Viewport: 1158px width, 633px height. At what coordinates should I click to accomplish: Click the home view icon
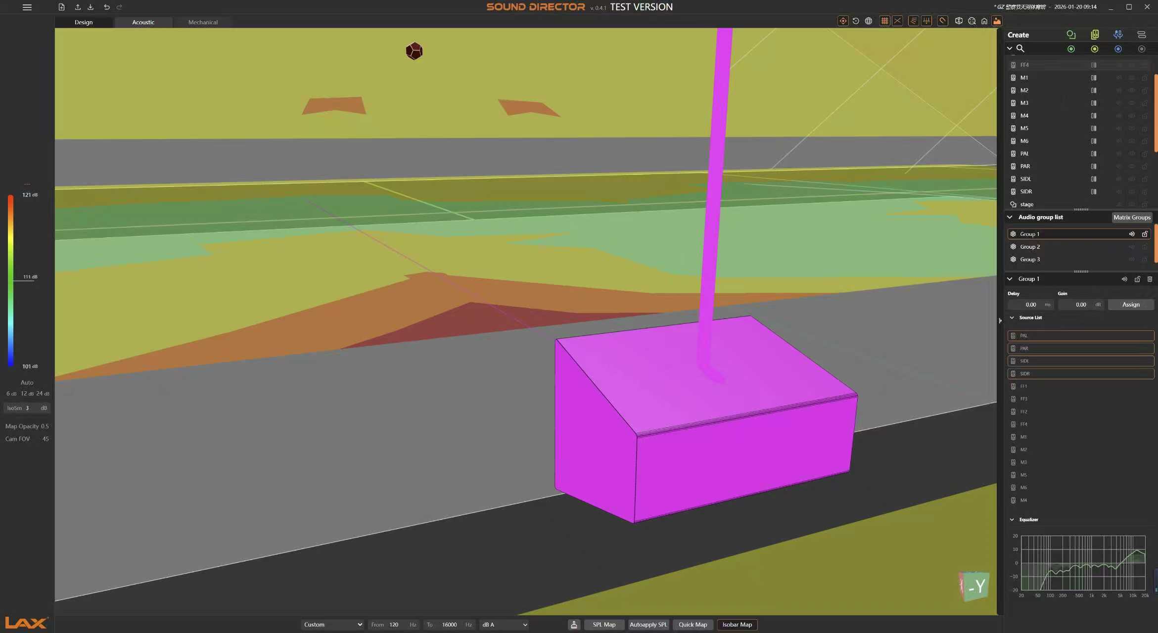[x=984, y=21]
